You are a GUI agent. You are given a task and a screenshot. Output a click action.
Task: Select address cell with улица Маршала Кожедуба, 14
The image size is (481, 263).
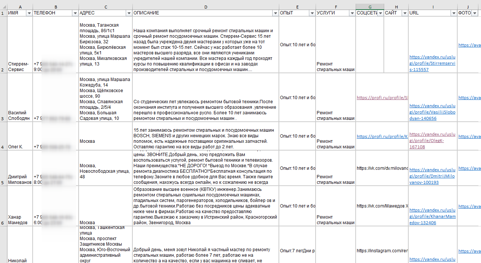pos(106,97)
